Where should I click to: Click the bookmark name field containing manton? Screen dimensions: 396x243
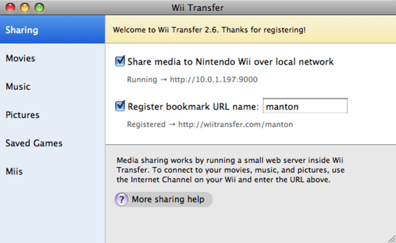click(305, 106)
